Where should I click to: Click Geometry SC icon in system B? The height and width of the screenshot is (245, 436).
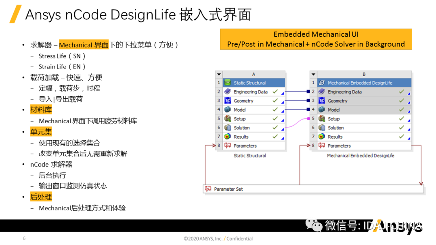coord(322,101)
